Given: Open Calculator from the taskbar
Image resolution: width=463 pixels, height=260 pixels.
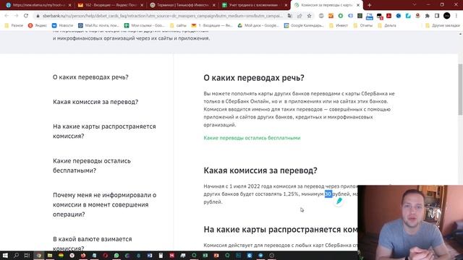Looking at the screenshot, I should [161, 255].
